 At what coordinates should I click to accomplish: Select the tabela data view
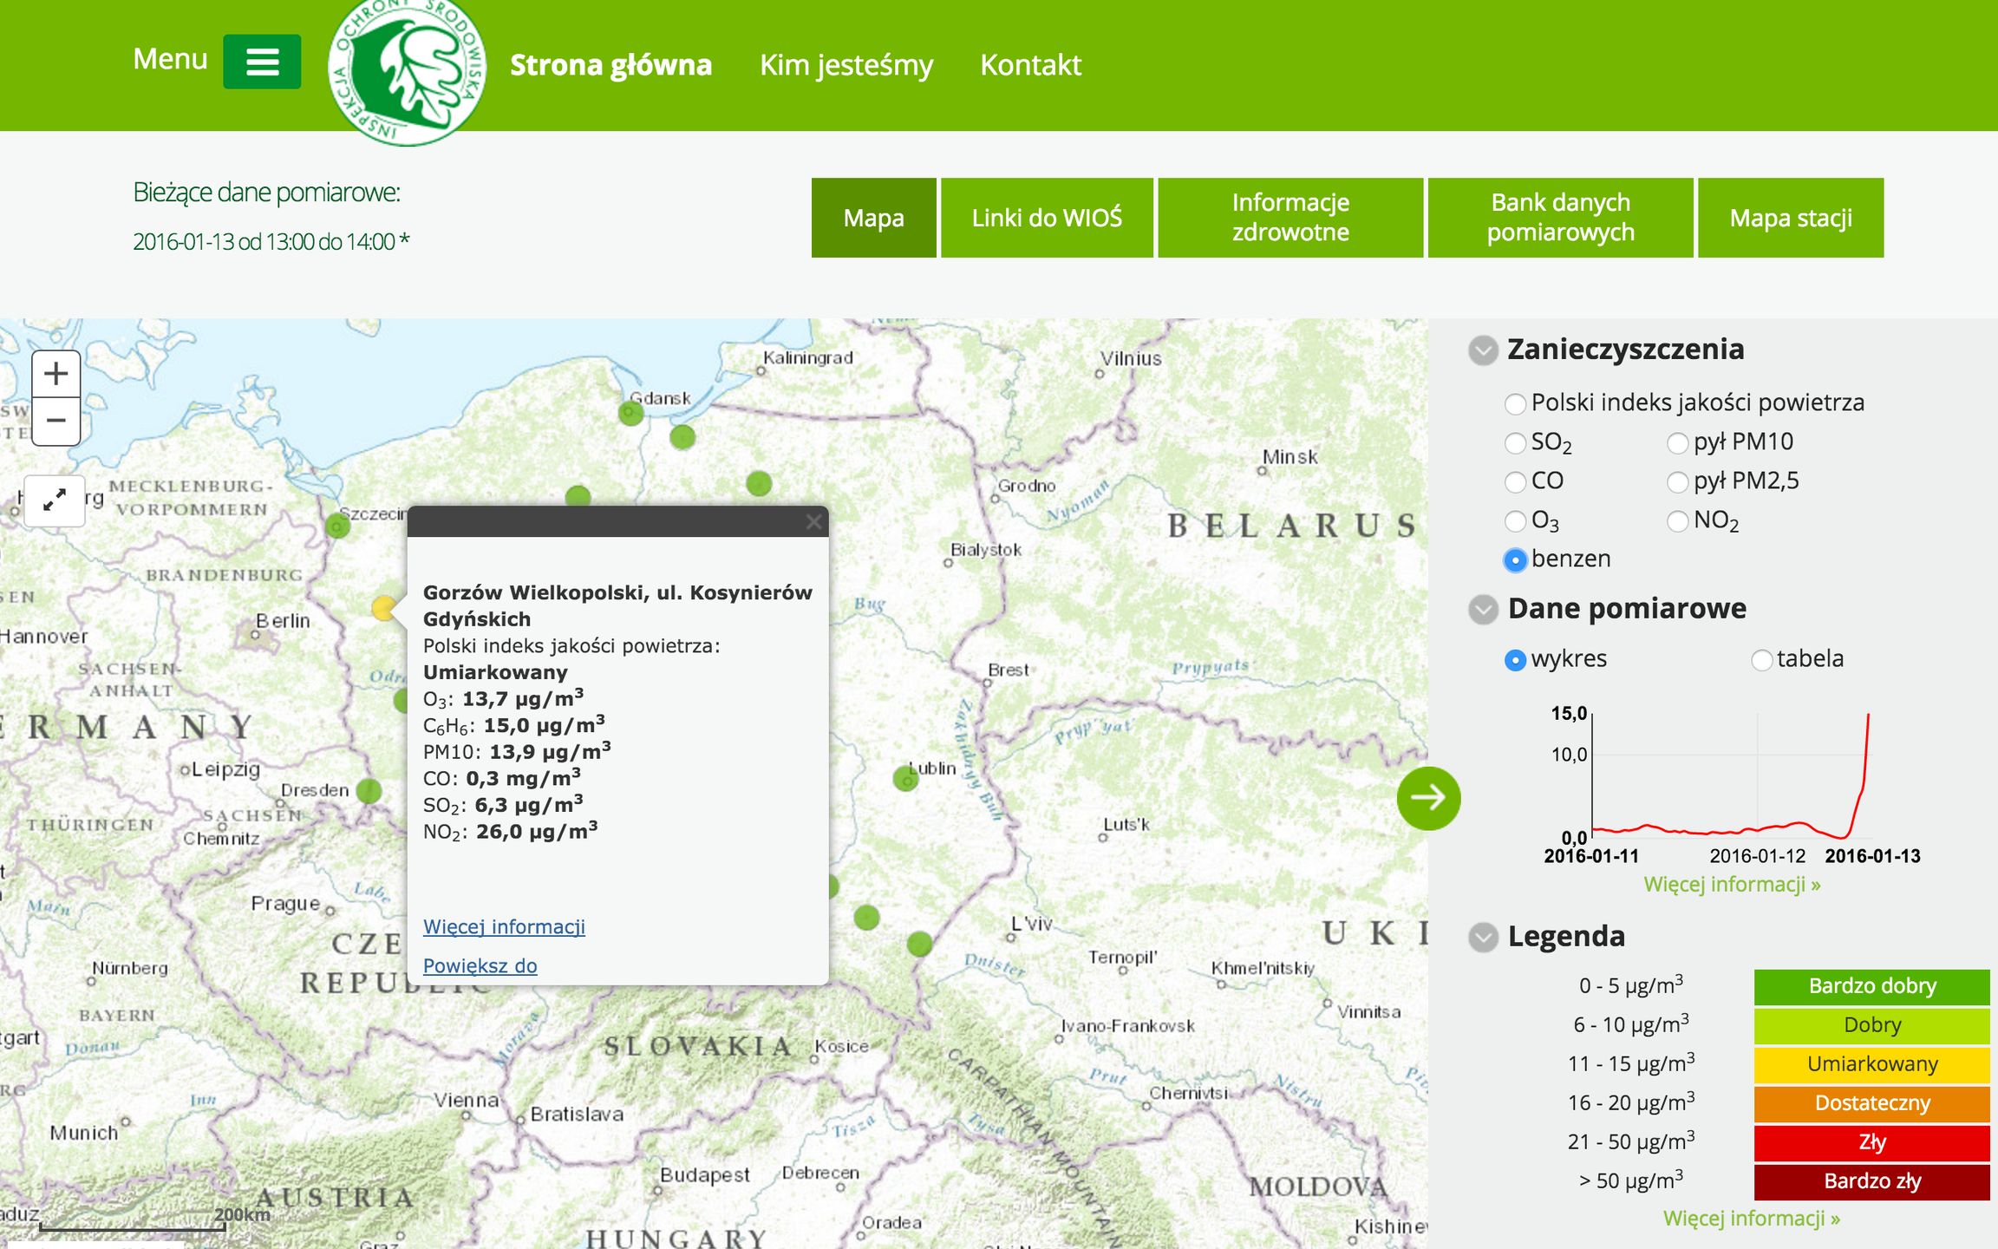(1761, 660)
